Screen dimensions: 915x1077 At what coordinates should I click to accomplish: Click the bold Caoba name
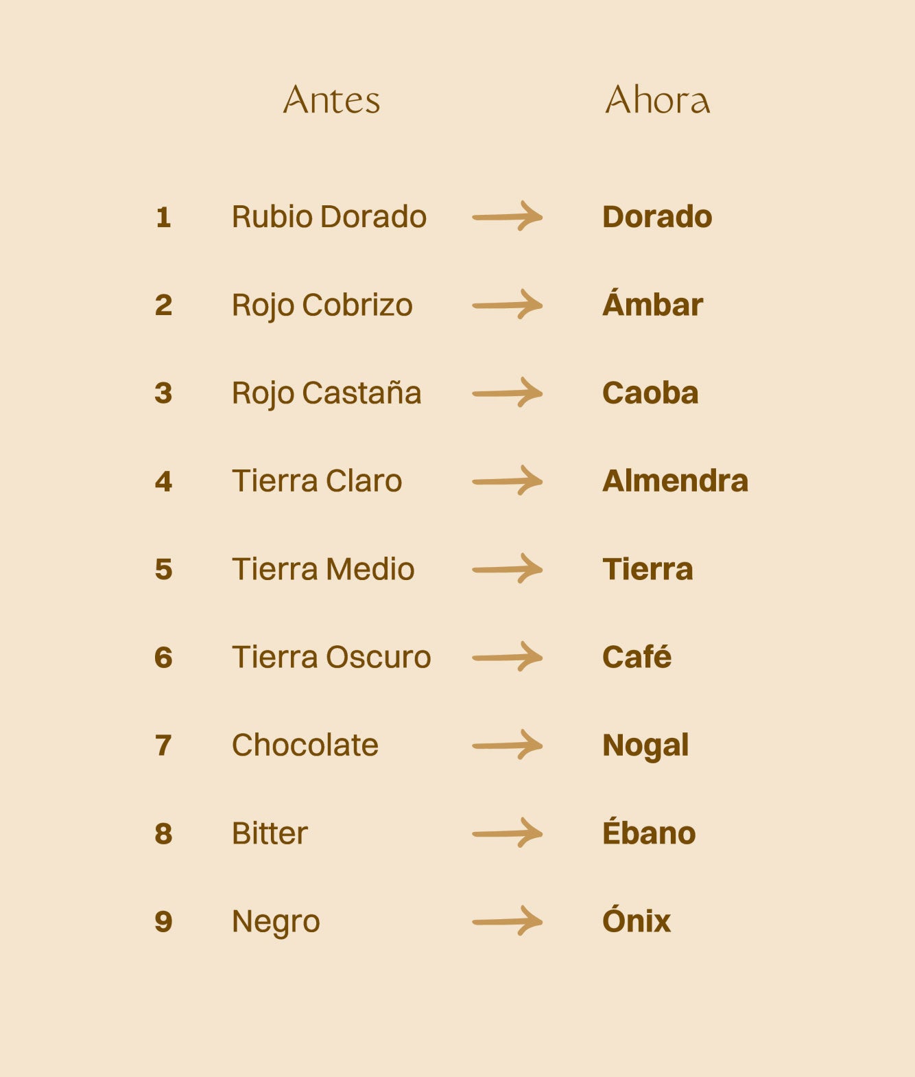[650, 393]
